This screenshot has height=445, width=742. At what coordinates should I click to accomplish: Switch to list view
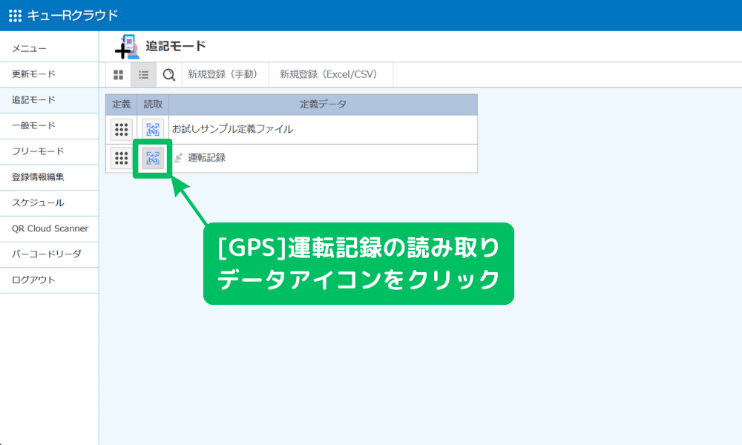click(144, 74)
